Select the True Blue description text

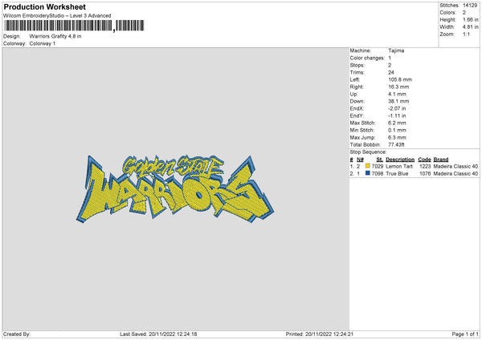398,173
